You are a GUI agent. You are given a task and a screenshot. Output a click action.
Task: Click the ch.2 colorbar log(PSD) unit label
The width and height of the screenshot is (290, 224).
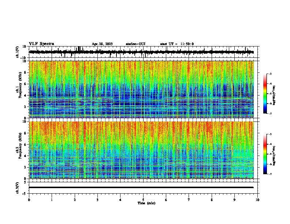(274, 156)
